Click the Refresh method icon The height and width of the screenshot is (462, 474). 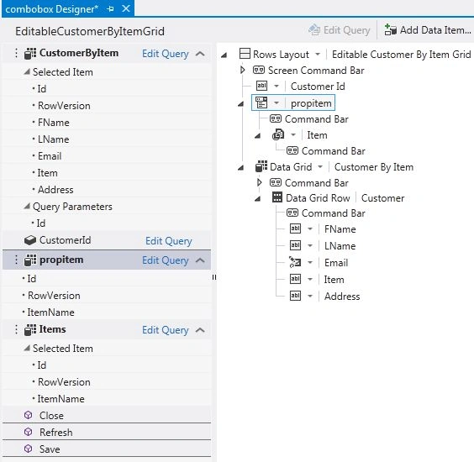click(x=28, y=432)
